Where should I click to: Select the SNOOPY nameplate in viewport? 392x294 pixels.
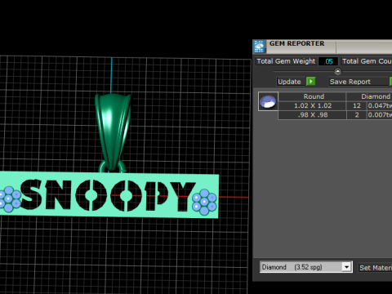tap(109, 195)
